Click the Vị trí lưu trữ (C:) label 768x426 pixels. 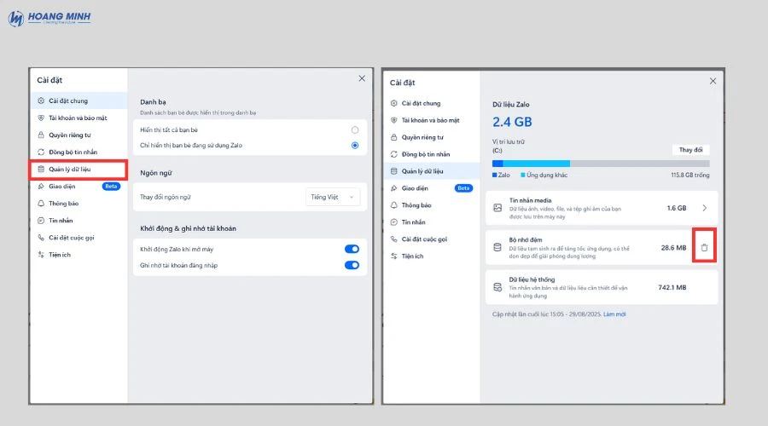click(x=509, y=146)
